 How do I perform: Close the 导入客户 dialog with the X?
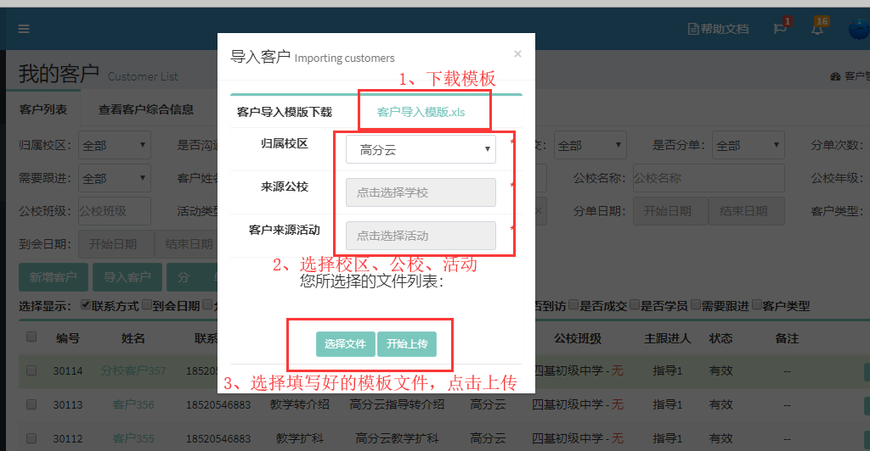pos(517,54)
